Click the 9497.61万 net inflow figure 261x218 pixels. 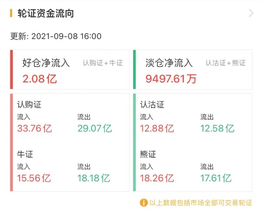(171, 79)
